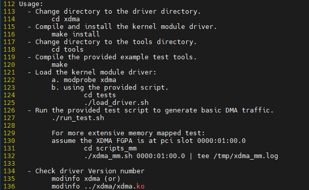Click the 'Usage:' heading text
This screenshot has height=190, width=309.
[x=31, y=4]
